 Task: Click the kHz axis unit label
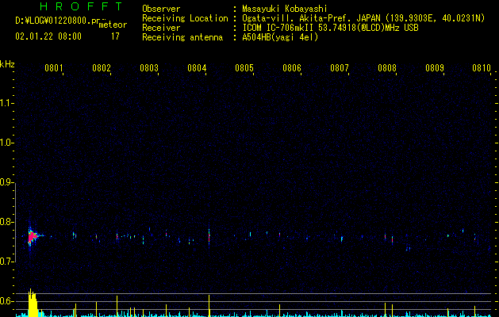point(7,64)
